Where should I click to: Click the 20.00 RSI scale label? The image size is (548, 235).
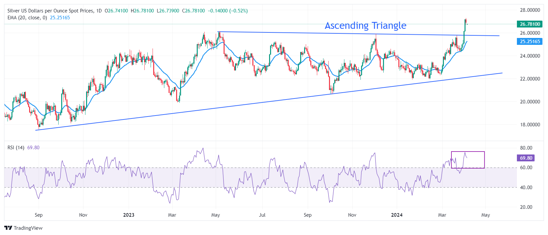[526, 207]
